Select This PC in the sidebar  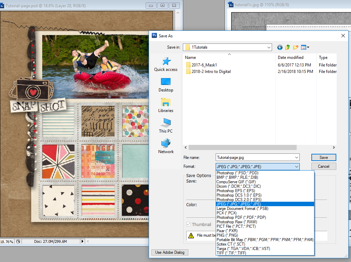(x=165, y=127)
